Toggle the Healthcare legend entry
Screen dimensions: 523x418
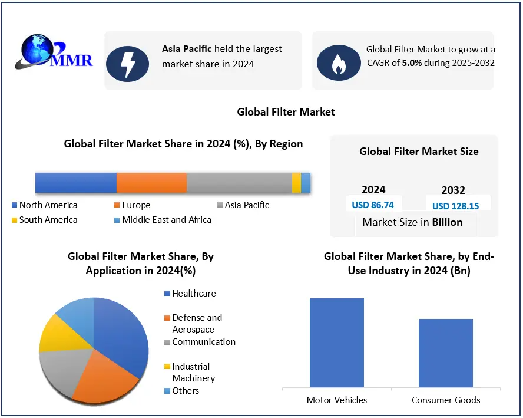167,293
